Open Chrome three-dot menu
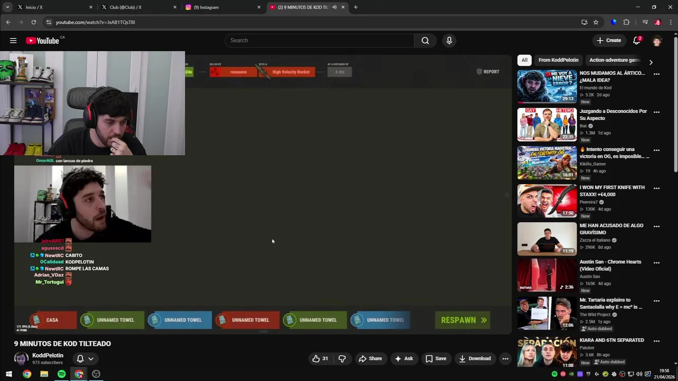This screenshot has height=381, width=678. [671, 22]
